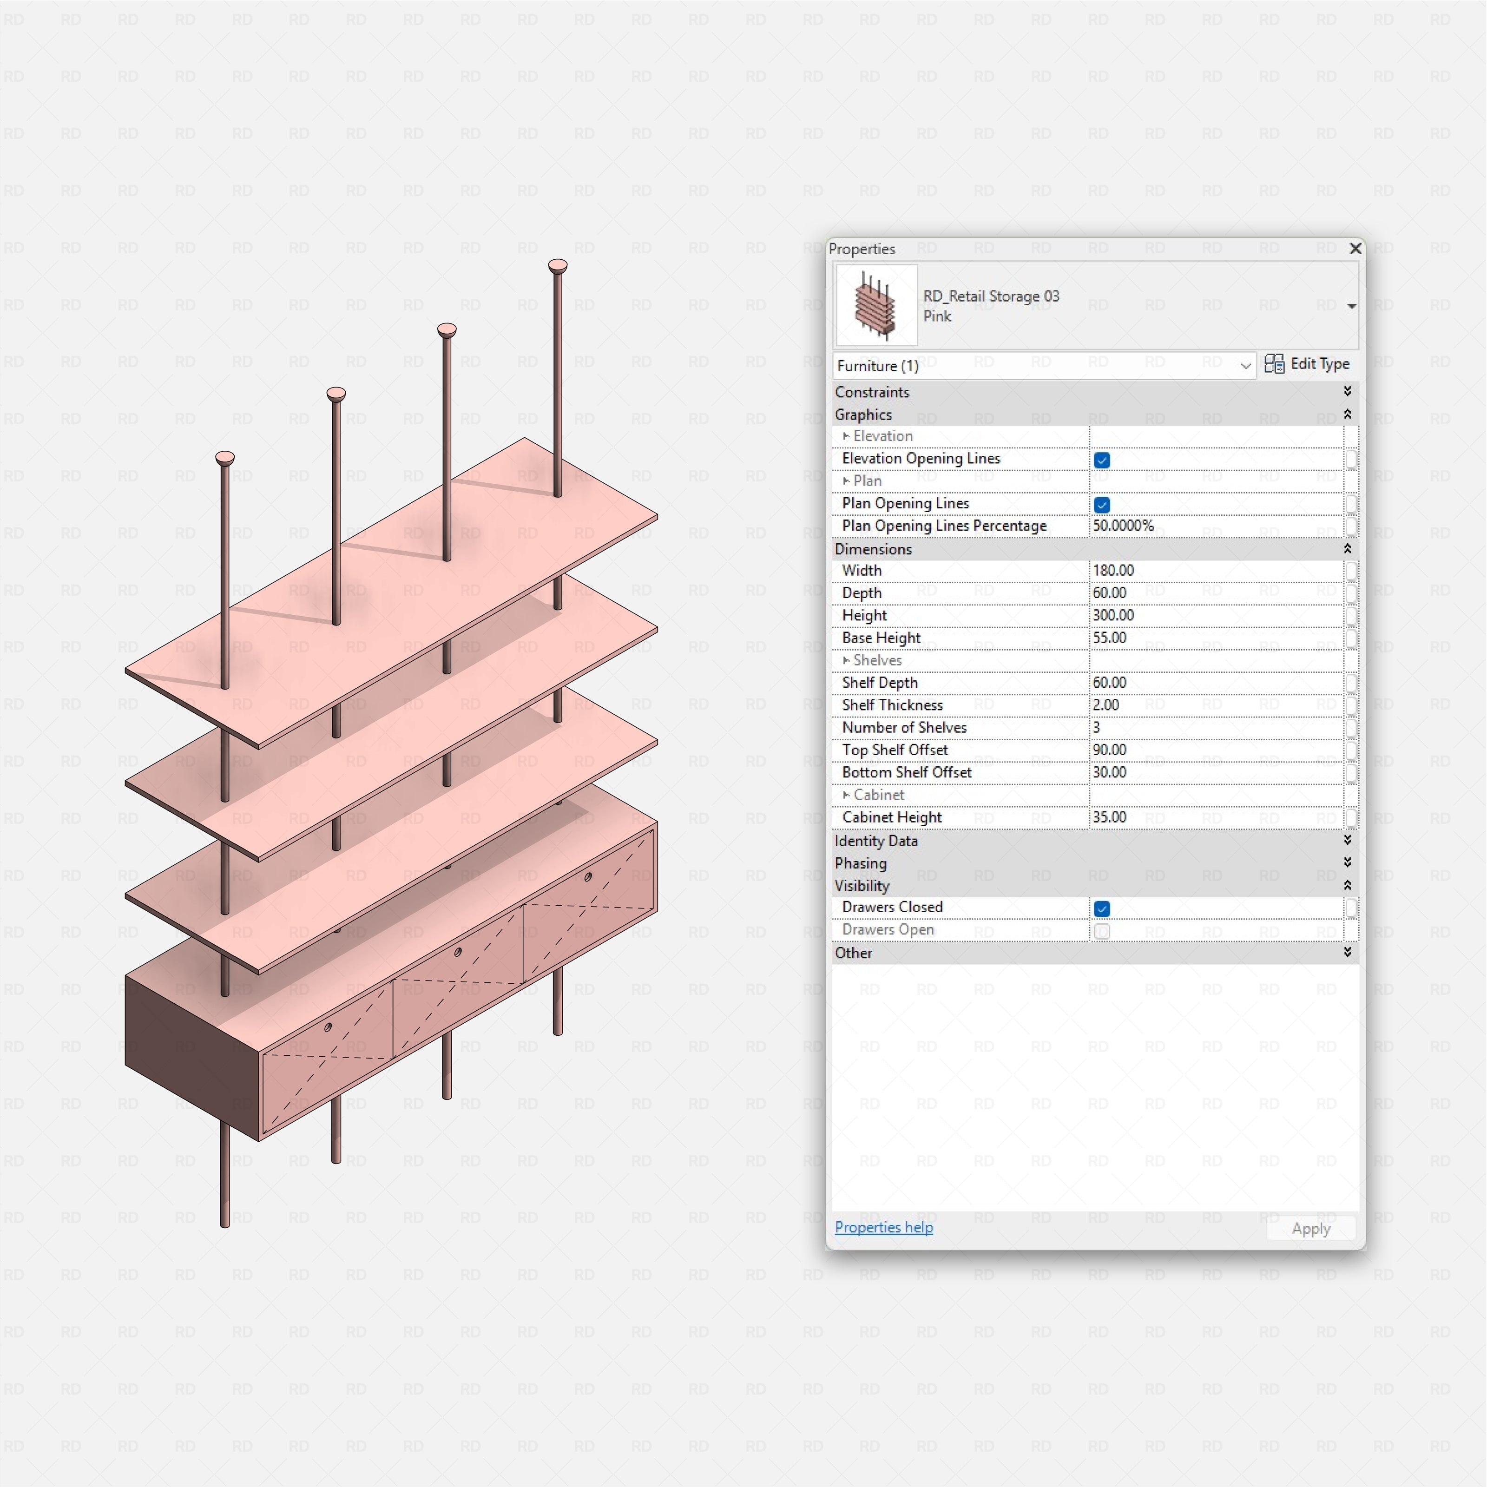Expand the Constraints section

(x=1347, y=392)
